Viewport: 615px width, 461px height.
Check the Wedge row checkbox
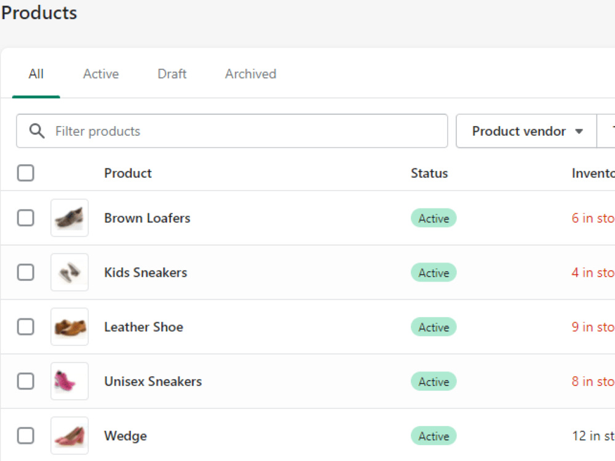click(25, 436)
